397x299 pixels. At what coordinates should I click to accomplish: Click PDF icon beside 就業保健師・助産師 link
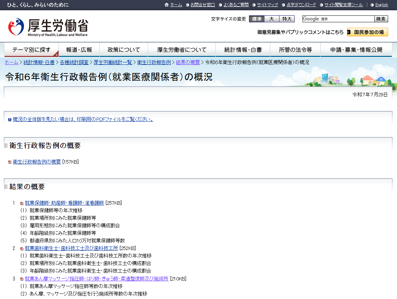click(22, 203)
